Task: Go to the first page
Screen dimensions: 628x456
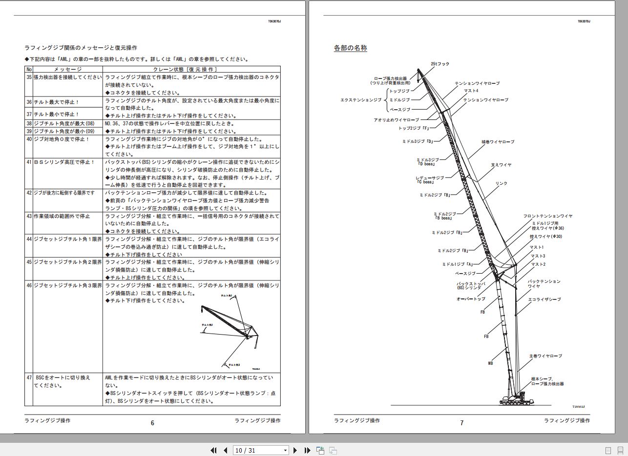Action: (213, 450)
